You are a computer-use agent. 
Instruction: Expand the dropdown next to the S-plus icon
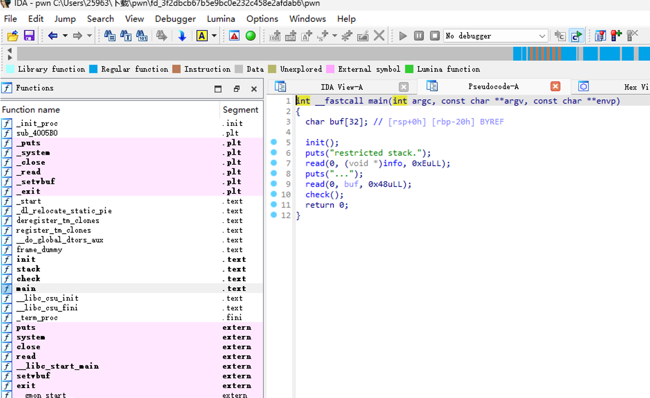(335, 36)
